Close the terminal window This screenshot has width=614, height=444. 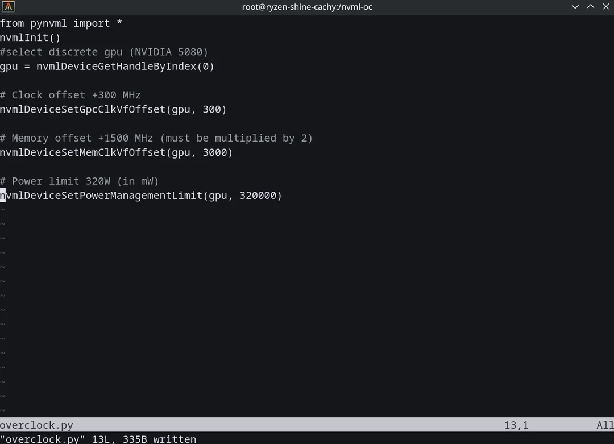pyautogui.click(x=604, y=7)
